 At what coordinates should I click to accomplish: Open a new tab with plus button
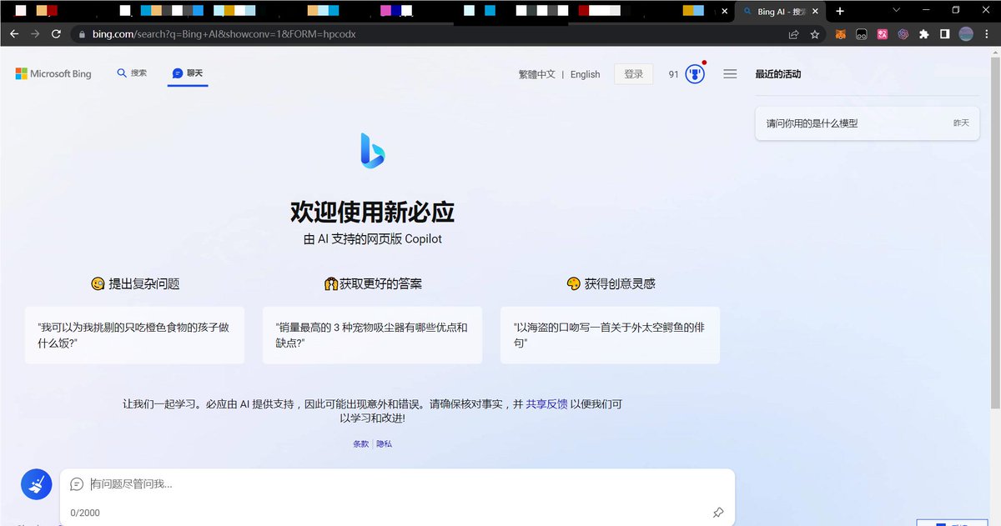click(840, 11)
